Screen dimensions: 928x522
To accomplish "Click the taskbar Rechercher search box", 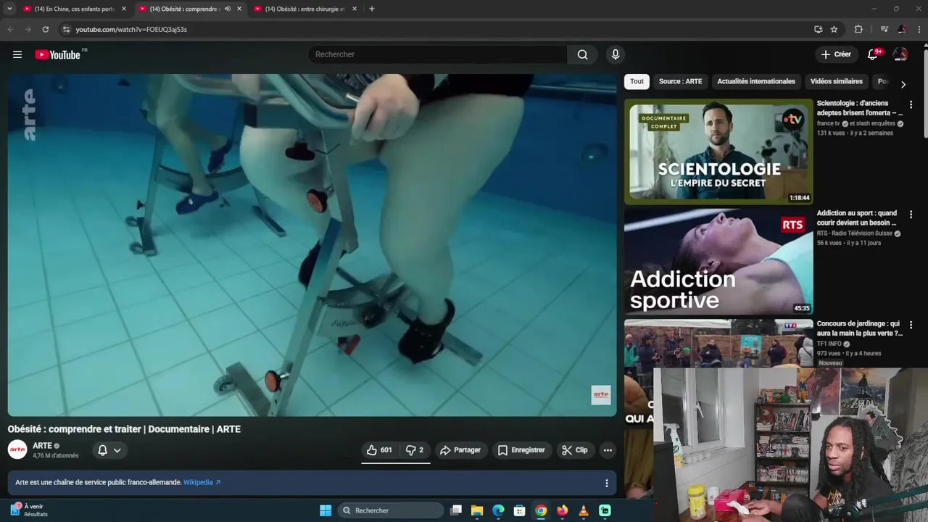I will (392, 510).
